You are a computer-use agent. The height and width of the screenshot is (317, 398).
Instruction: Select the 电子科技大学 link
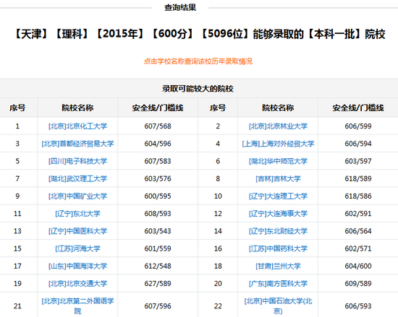77,161
